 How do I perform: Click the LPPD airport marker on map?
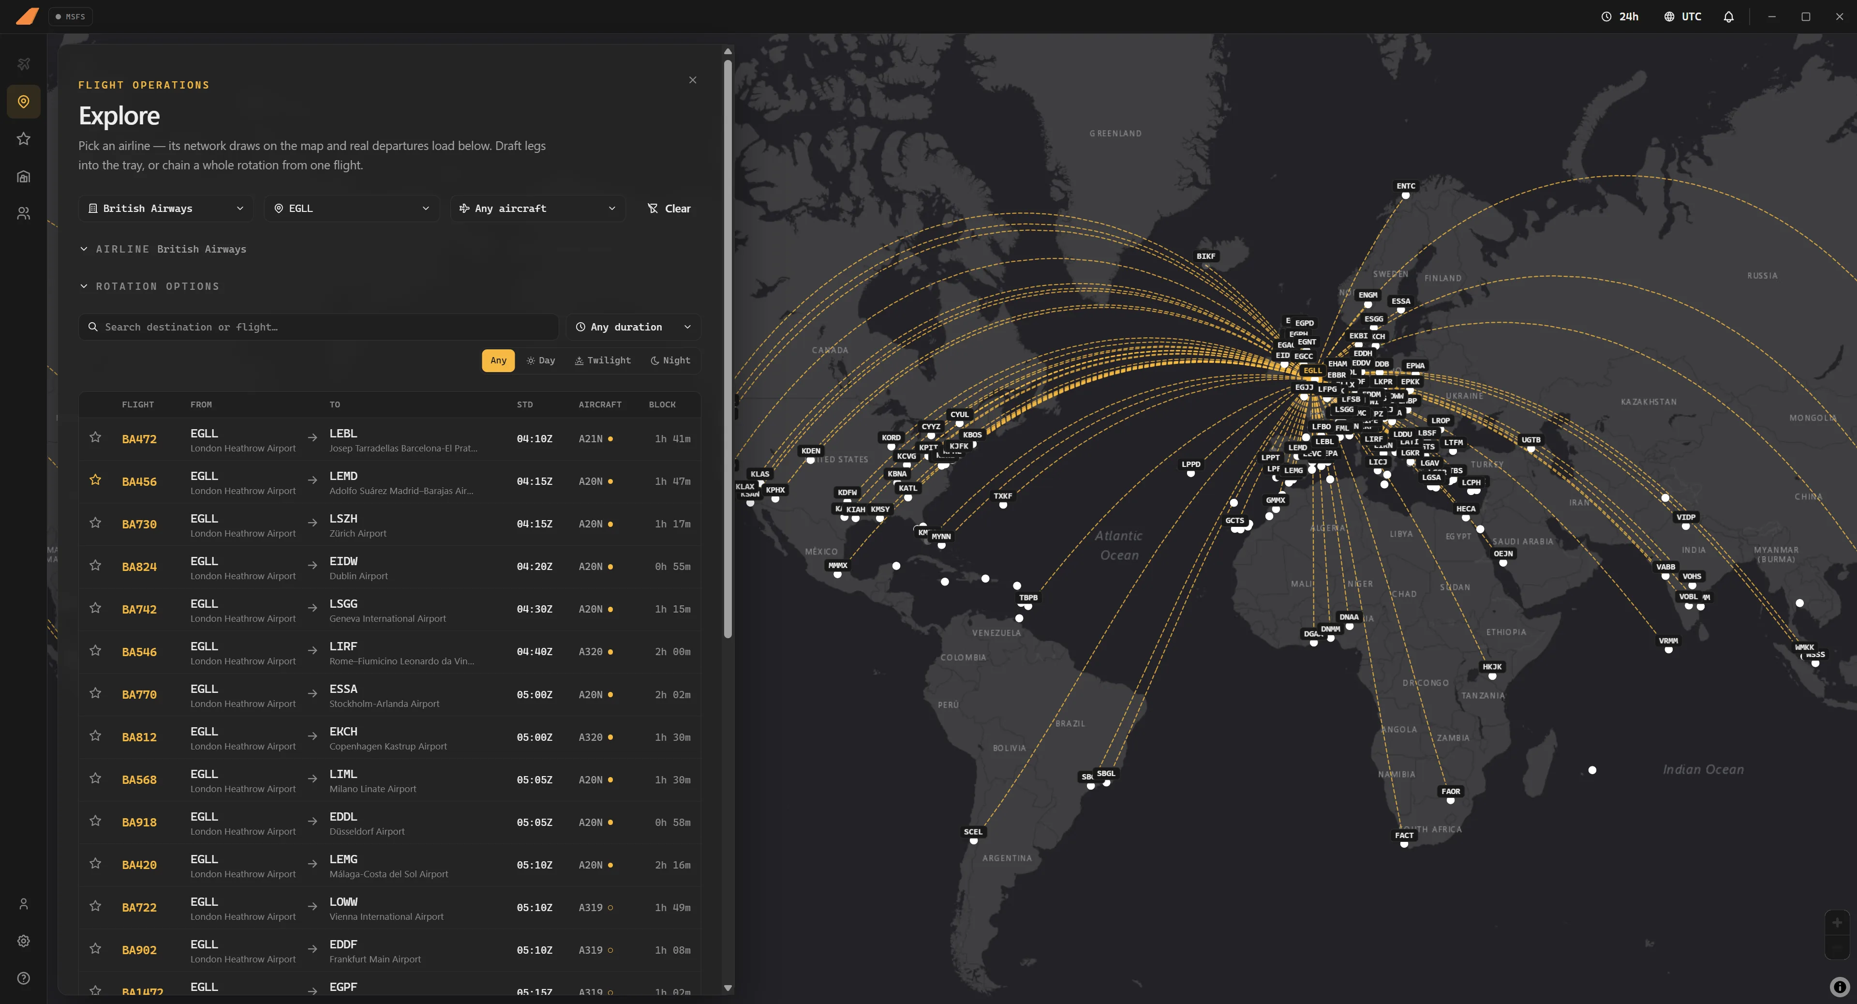(1191, 465)
